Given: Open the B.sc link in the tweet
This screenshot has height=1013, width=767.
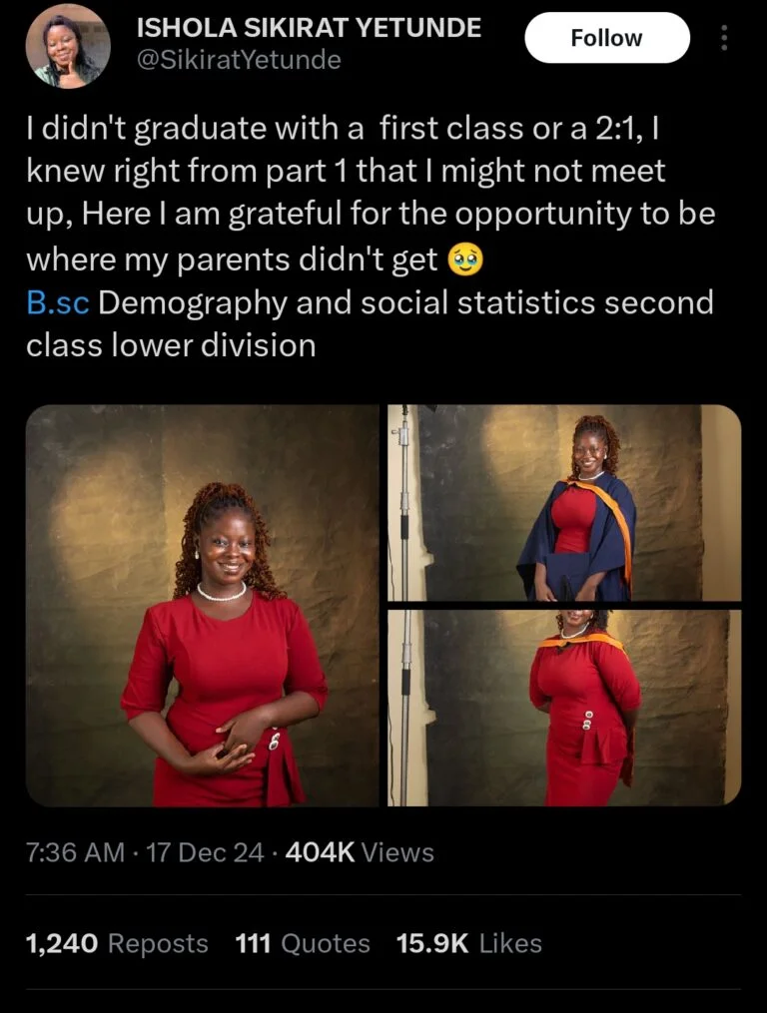Looking at the screenshot, I should coord(58,302).
